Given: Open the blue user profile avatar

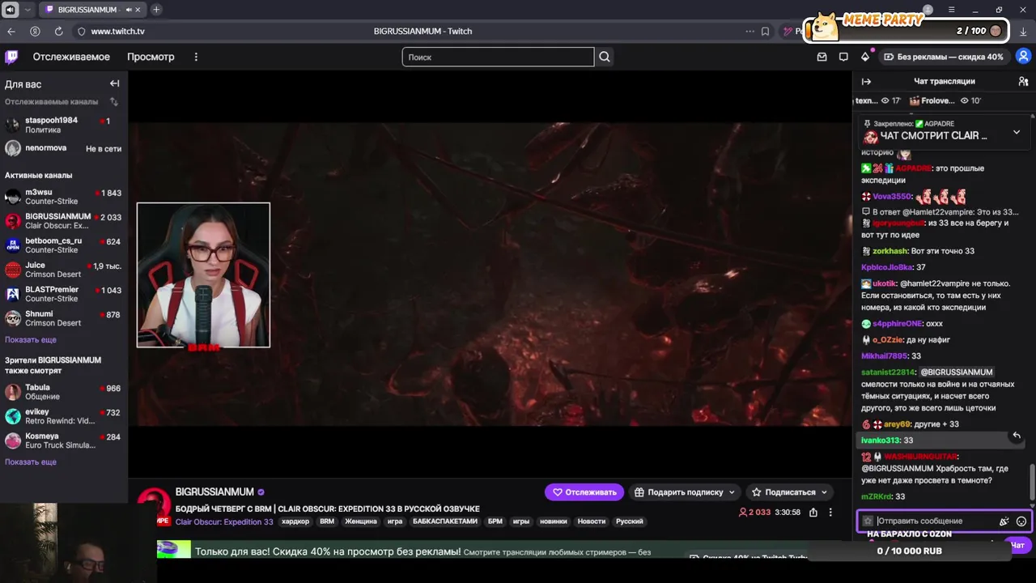Looking at the screenshot, I should tap(1023, 57).
